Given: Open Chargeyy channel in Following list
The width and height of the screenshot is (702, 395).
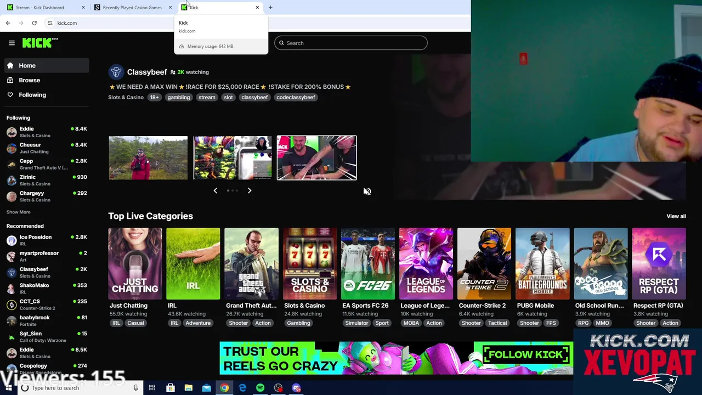Looking at the screenshot, I should point(47,196).
